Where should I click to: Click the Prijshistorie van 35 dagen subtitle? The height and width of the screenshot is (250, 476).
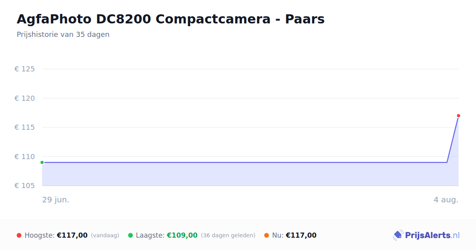[x=63, y=35]
